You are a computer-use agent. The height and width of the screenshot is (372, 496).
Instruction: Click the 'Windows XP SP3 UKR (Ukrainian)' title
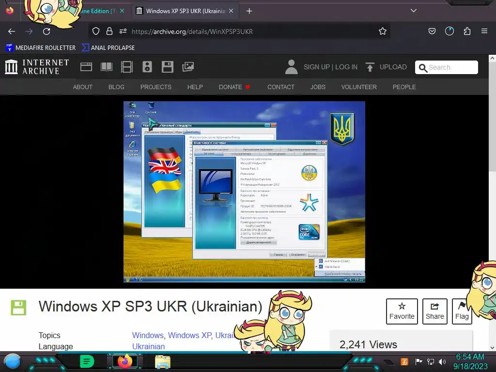150,306
